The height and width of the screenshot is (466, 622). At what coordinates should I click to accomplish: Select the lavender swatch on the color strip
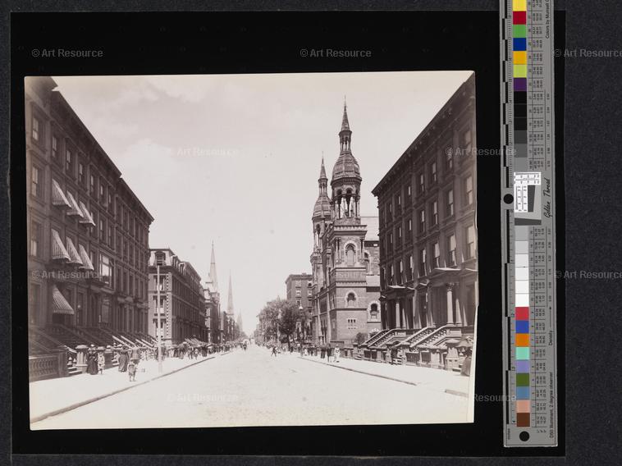point(523,367)
